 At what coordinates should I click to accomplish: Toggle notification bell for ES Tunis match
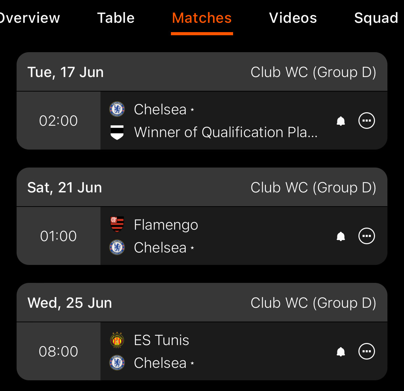click(340, 352)
